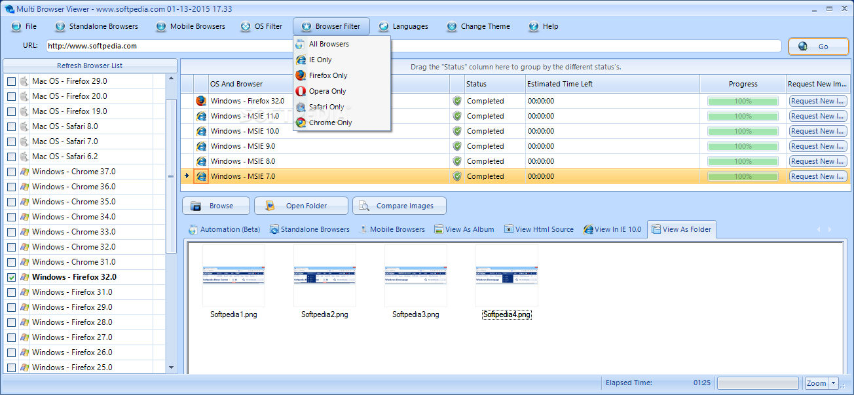Click the Firefox icon in Windows - Firefox 32.0 row
This screenshot has width=854, height=395.
201,101
